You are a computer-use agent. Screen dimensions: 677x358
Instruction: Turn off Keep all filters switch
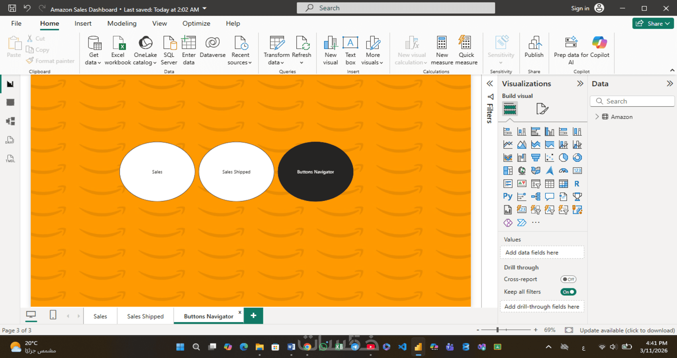[568, 292]
